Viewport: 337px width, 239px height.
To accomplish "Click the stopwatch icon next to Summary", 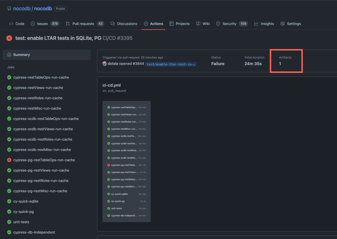I will [x=9, y=55].
